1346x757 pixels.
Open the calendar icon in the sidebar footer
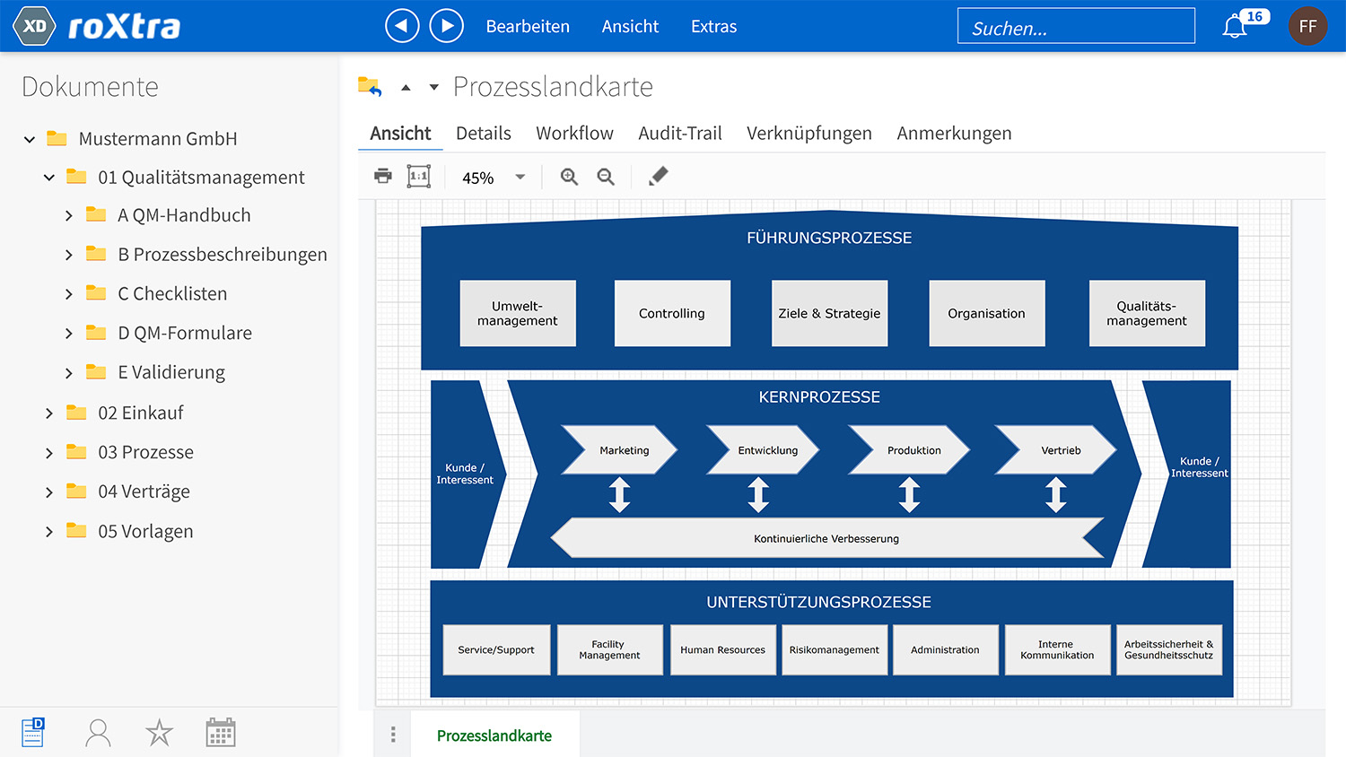(221, 733)
